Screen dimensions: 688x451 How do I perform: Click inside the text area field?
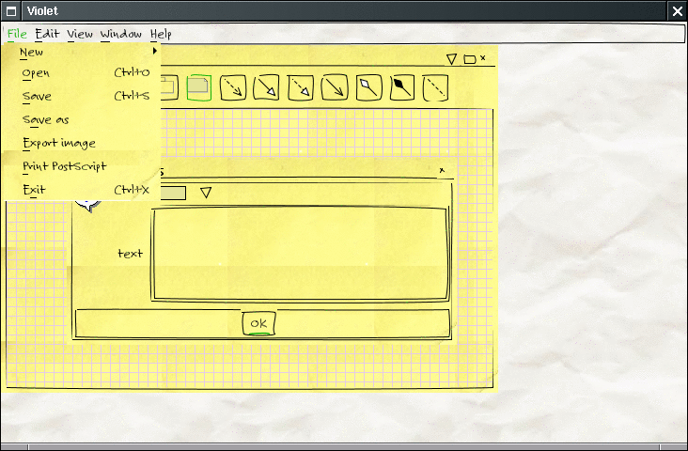tap(299, 254)
